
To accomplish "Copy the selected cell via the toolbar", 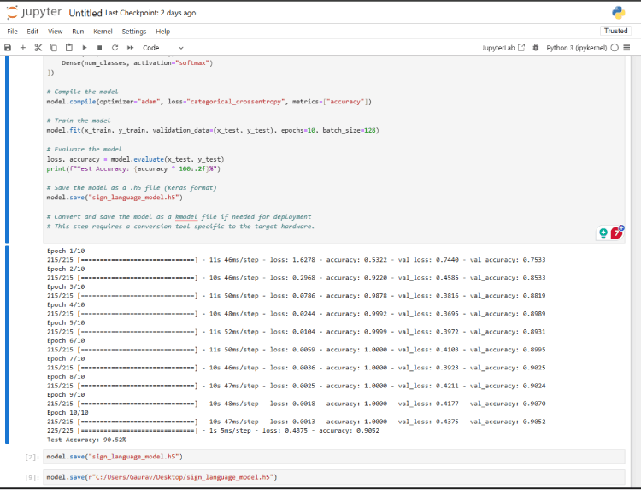I will point(53,48).
